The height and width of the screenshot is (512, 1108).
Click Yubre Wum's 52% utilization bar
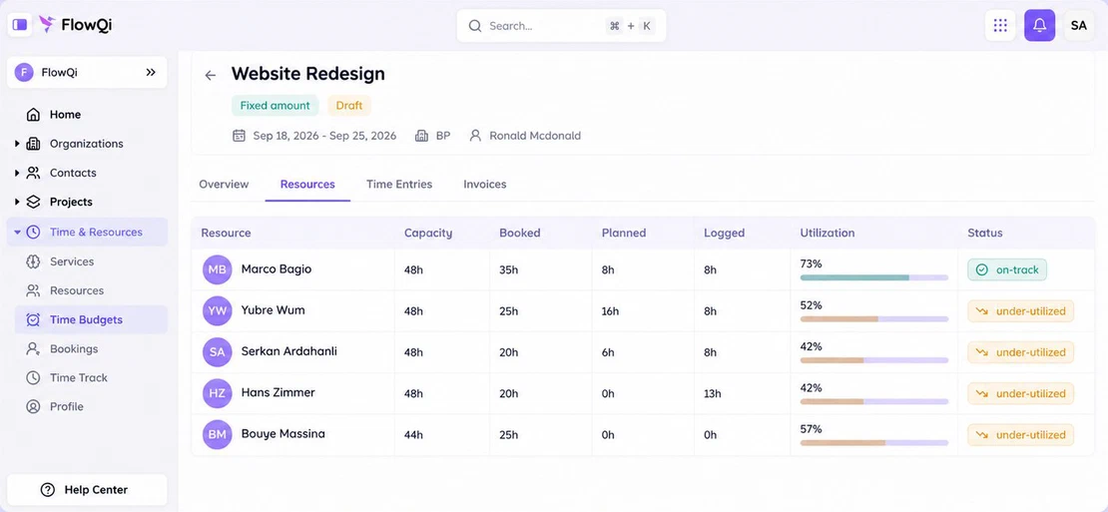[x=874, y=319]
